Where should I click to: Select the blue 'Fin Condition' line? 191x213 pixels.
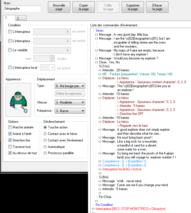pos(104,205)
